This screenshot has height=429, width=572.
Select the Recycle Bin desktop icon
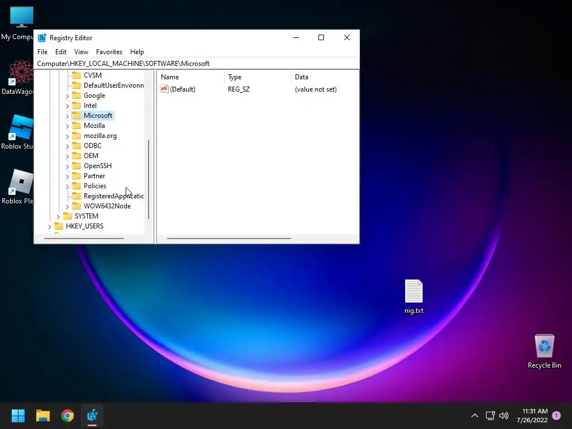coord(544,351)
